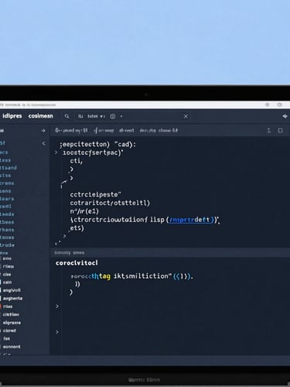This screenshot has height=387, width=290.
Task: Click the "kmuty smes" panel header
Action: [x=70, y=252]
